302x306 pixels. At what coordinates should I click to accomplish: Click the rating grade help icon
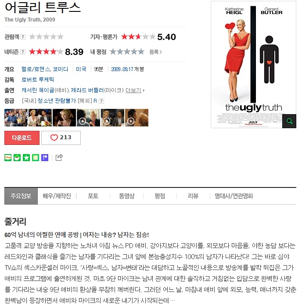coord(101,101)
